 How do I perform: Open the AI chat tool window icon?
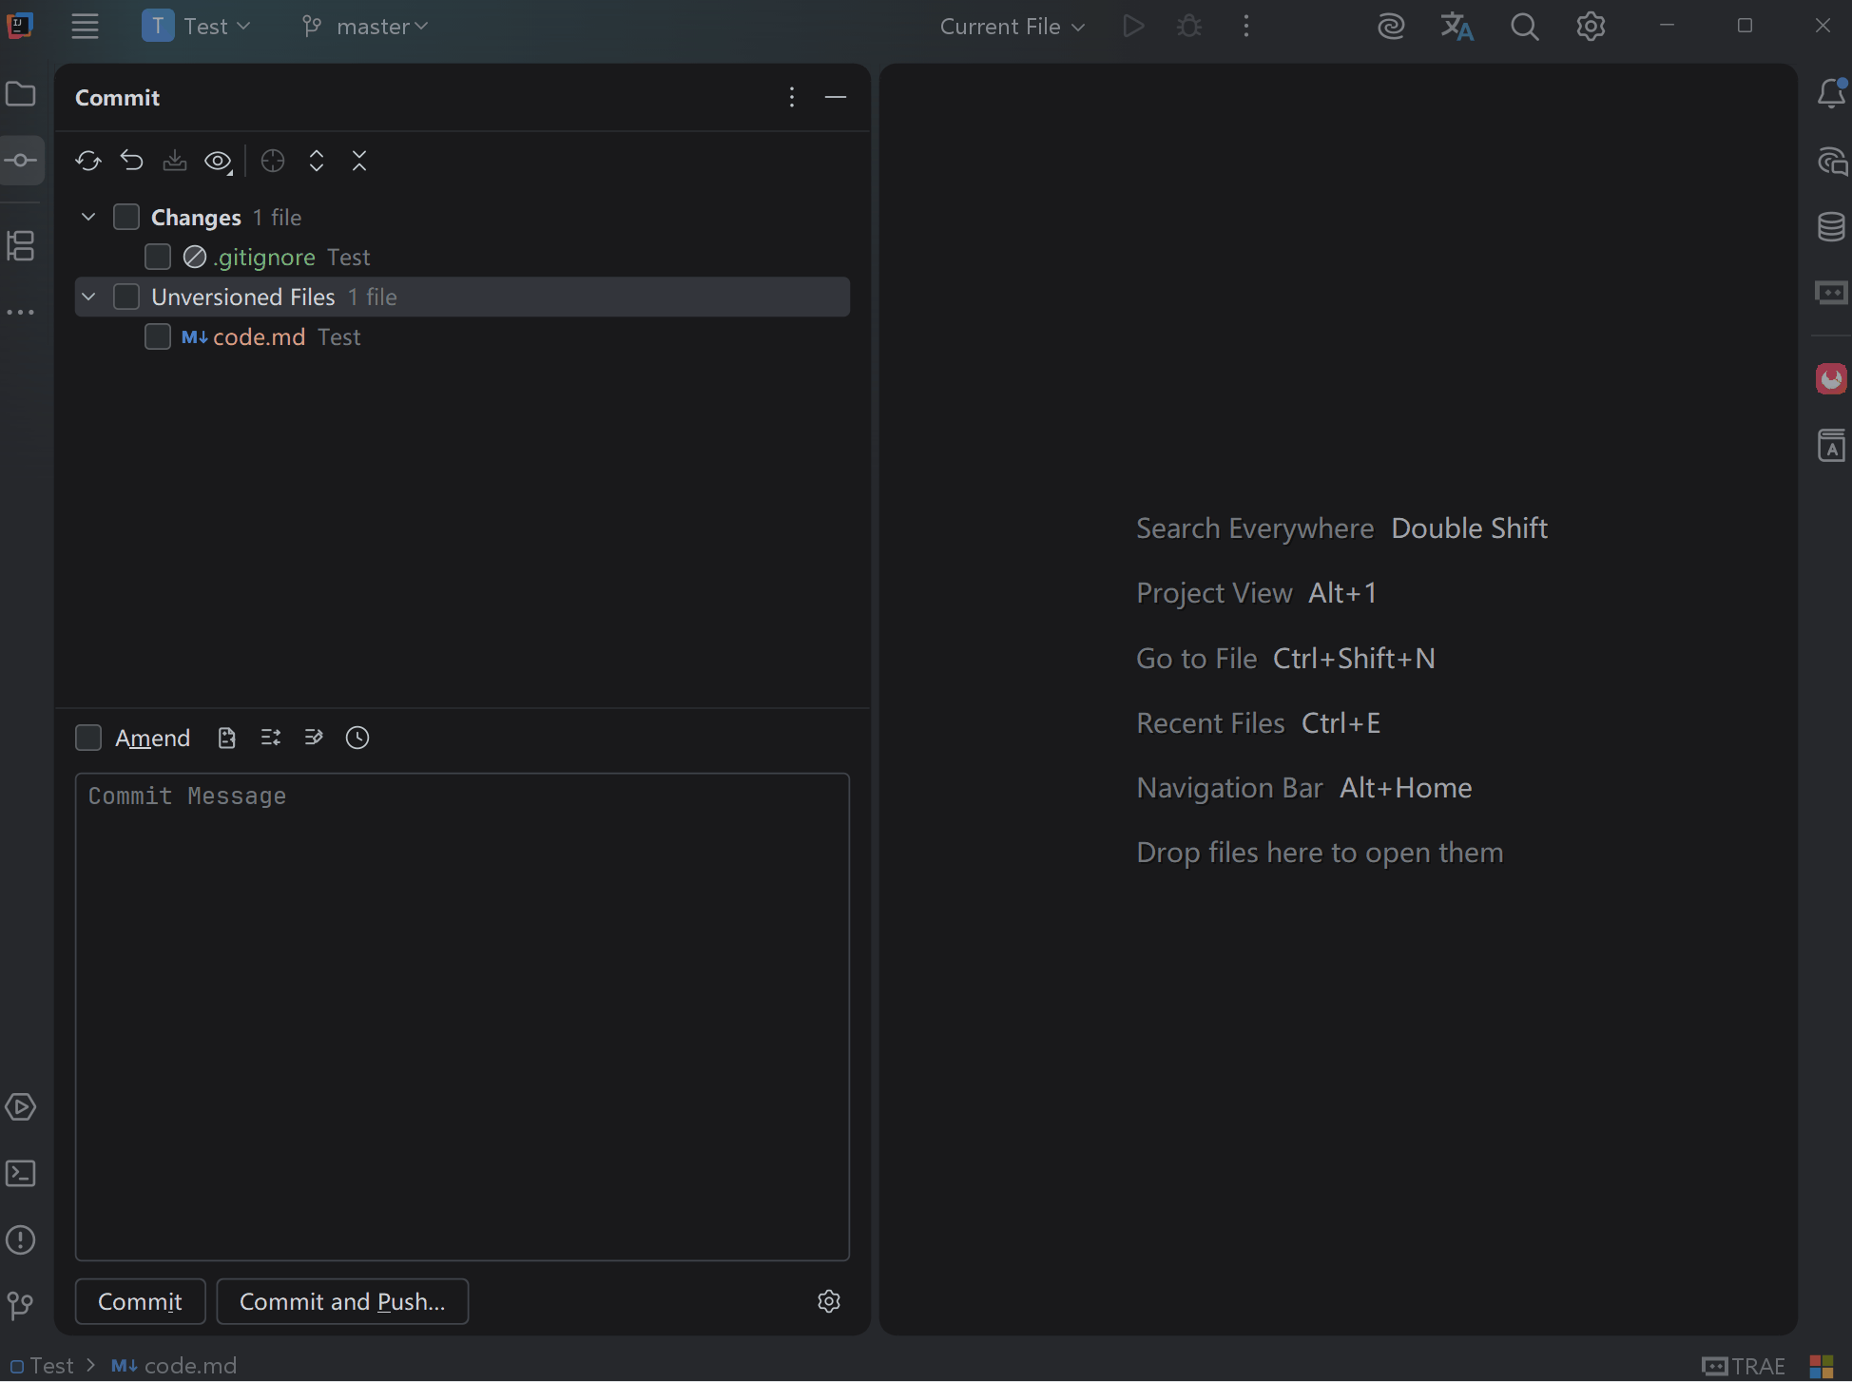click(x=1832, y=161)
